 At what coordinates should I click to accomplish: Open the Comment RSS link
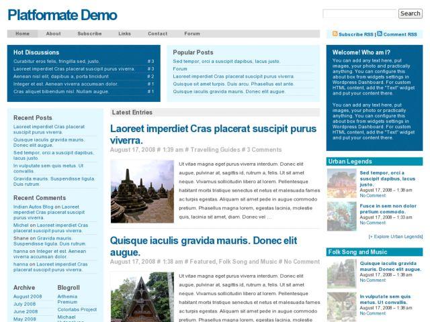point(400,34)
